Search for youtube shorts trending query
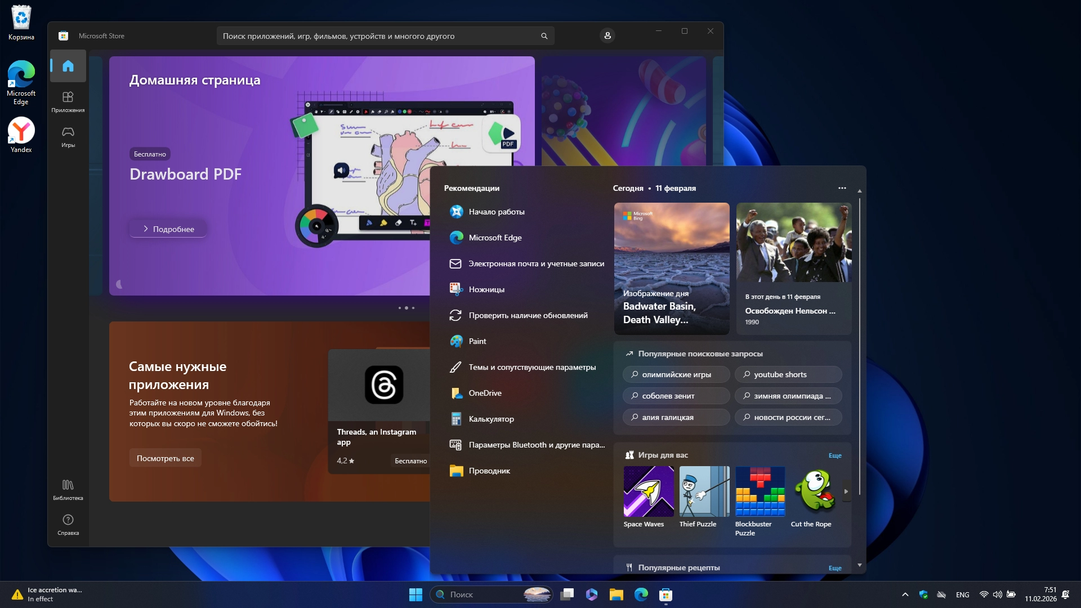The width and height of the screenshot is (1081, 608). [x=788, y=374]
